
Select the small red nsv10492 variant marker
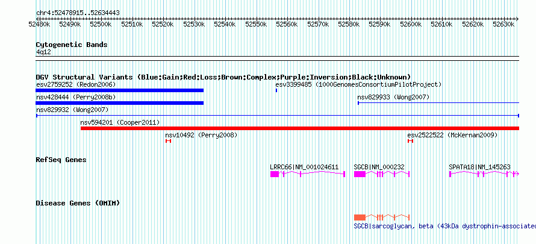(x=168, y=141)
